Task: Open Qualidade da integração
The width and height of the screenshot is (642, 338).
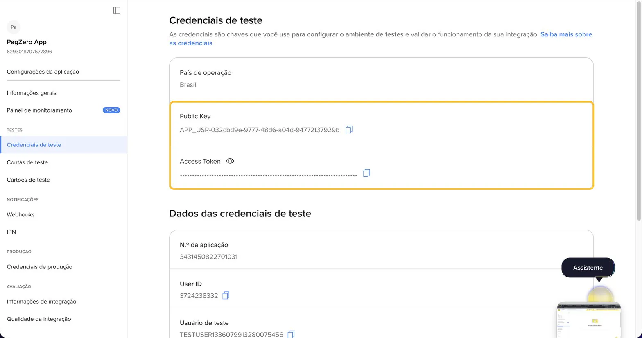Action: pyautogui.click(x=39, y=319)
